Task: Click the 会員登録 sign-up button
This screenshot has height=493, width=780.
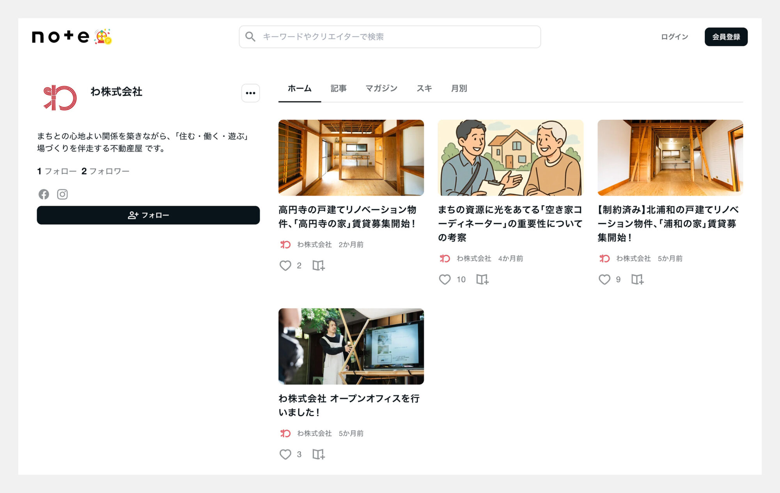Action: click(726, 37)
